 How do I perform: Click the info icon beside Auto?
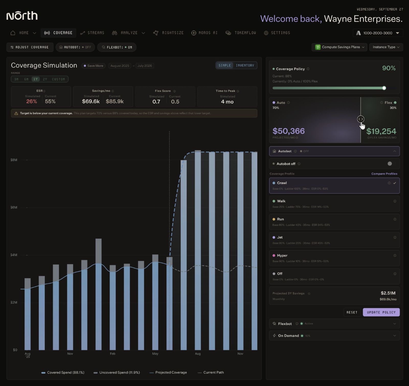coord(288,103)
